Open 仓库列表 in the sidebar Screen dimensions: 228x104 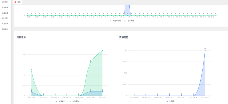[x=5, y=7]
